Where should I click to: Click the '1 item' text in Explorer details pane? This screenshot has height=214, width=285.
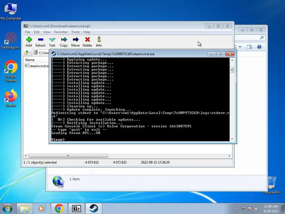(75, 179)
